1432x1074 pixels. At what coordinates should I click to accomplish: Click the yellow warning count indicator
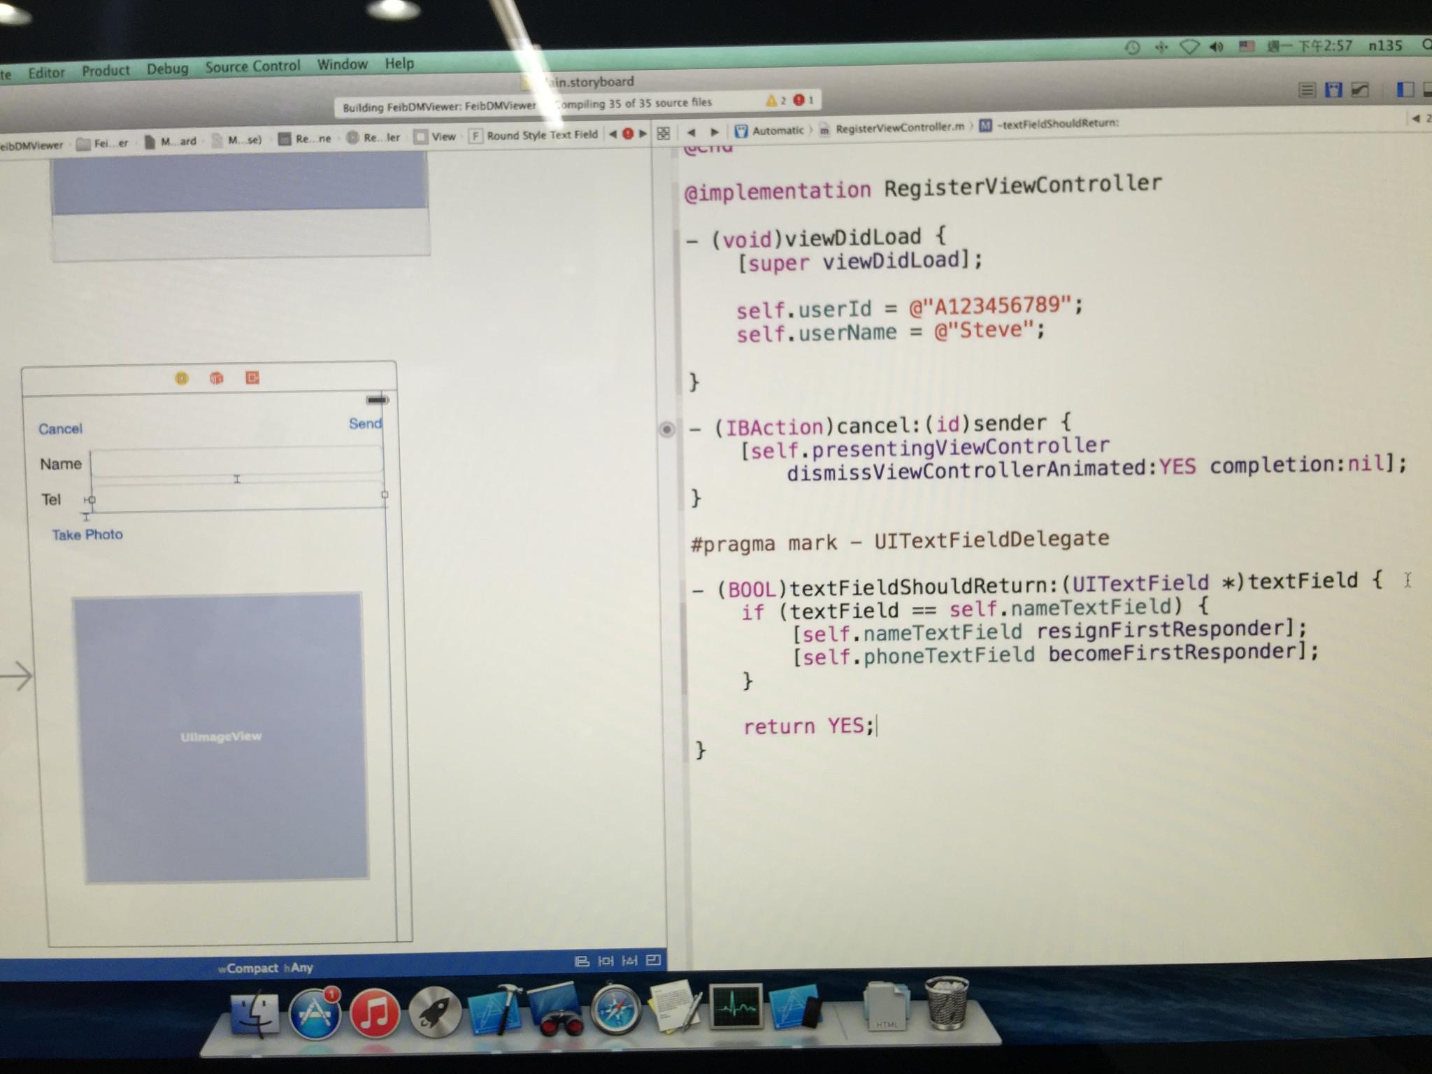(775, 101)
